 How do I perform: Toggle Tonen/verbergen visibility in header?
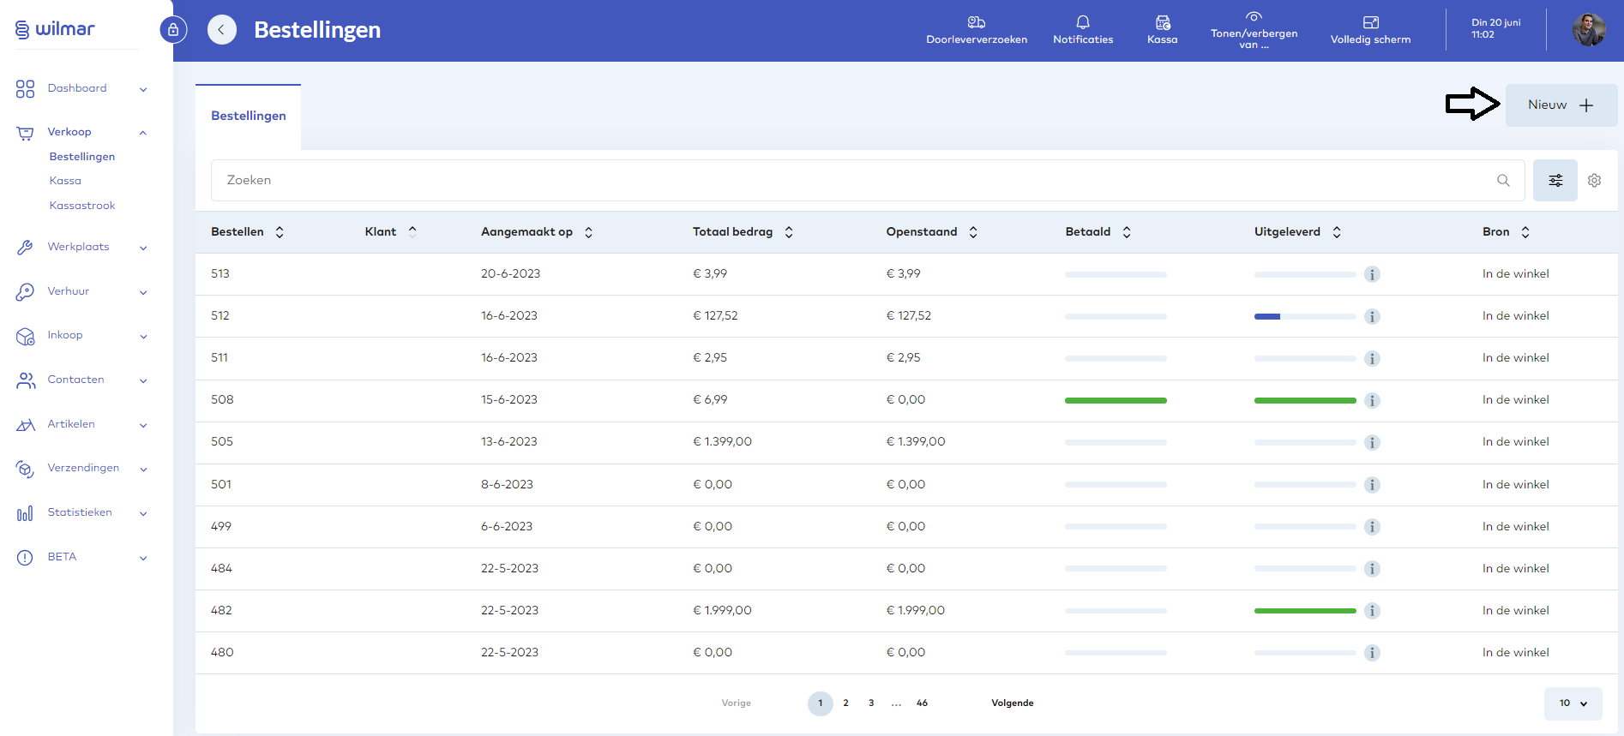[x=1254, y=30]
